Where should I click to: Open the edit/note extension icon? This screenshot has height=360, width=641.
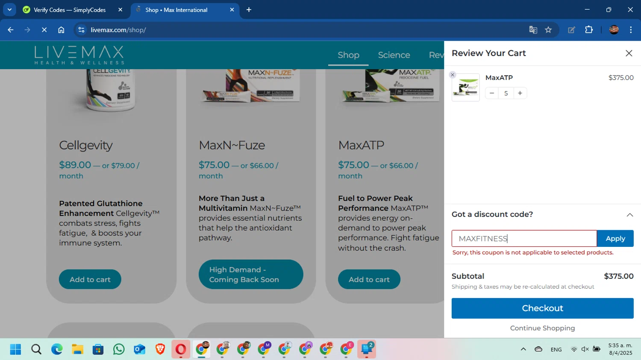click(571, 30)
